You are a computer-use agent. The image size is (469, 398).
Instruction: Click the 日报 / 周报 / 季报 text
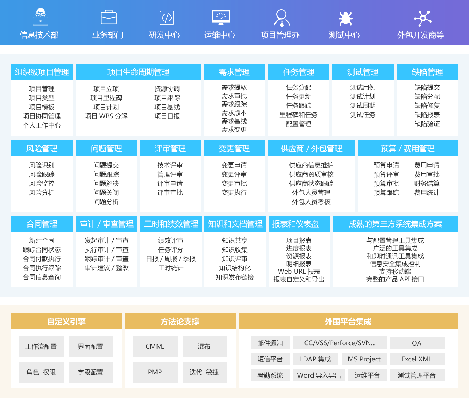[171, 259]
